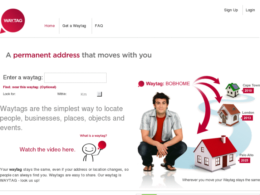Open the Km distance dropdown arrow
The height and width of the screenshot is (195, 260).
(99, 94)
